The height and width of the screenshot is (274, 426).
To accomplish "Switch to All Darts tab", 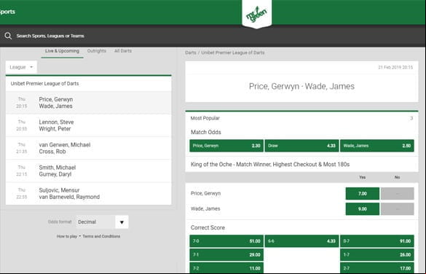I will [123, 51].
